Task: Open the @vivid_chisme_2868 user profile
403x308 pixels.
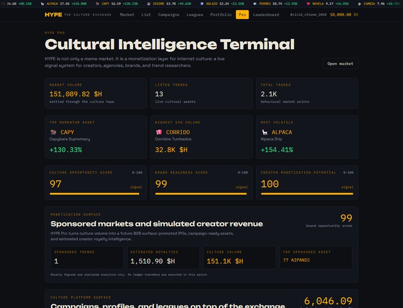Action: tap(308, 15)
